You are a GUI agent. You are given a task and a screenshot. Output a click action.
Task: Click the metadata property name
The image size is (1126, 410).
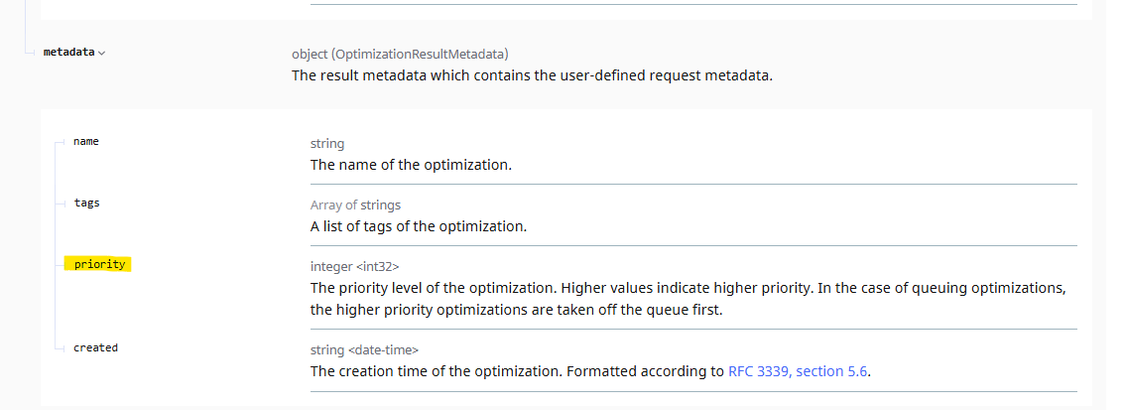[68, 52]
